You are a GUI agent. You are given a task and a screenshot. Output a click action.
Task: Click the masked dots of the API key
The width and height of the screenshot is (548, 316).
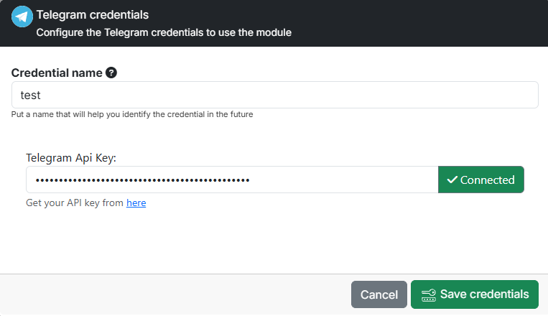(x=143, y=180)
